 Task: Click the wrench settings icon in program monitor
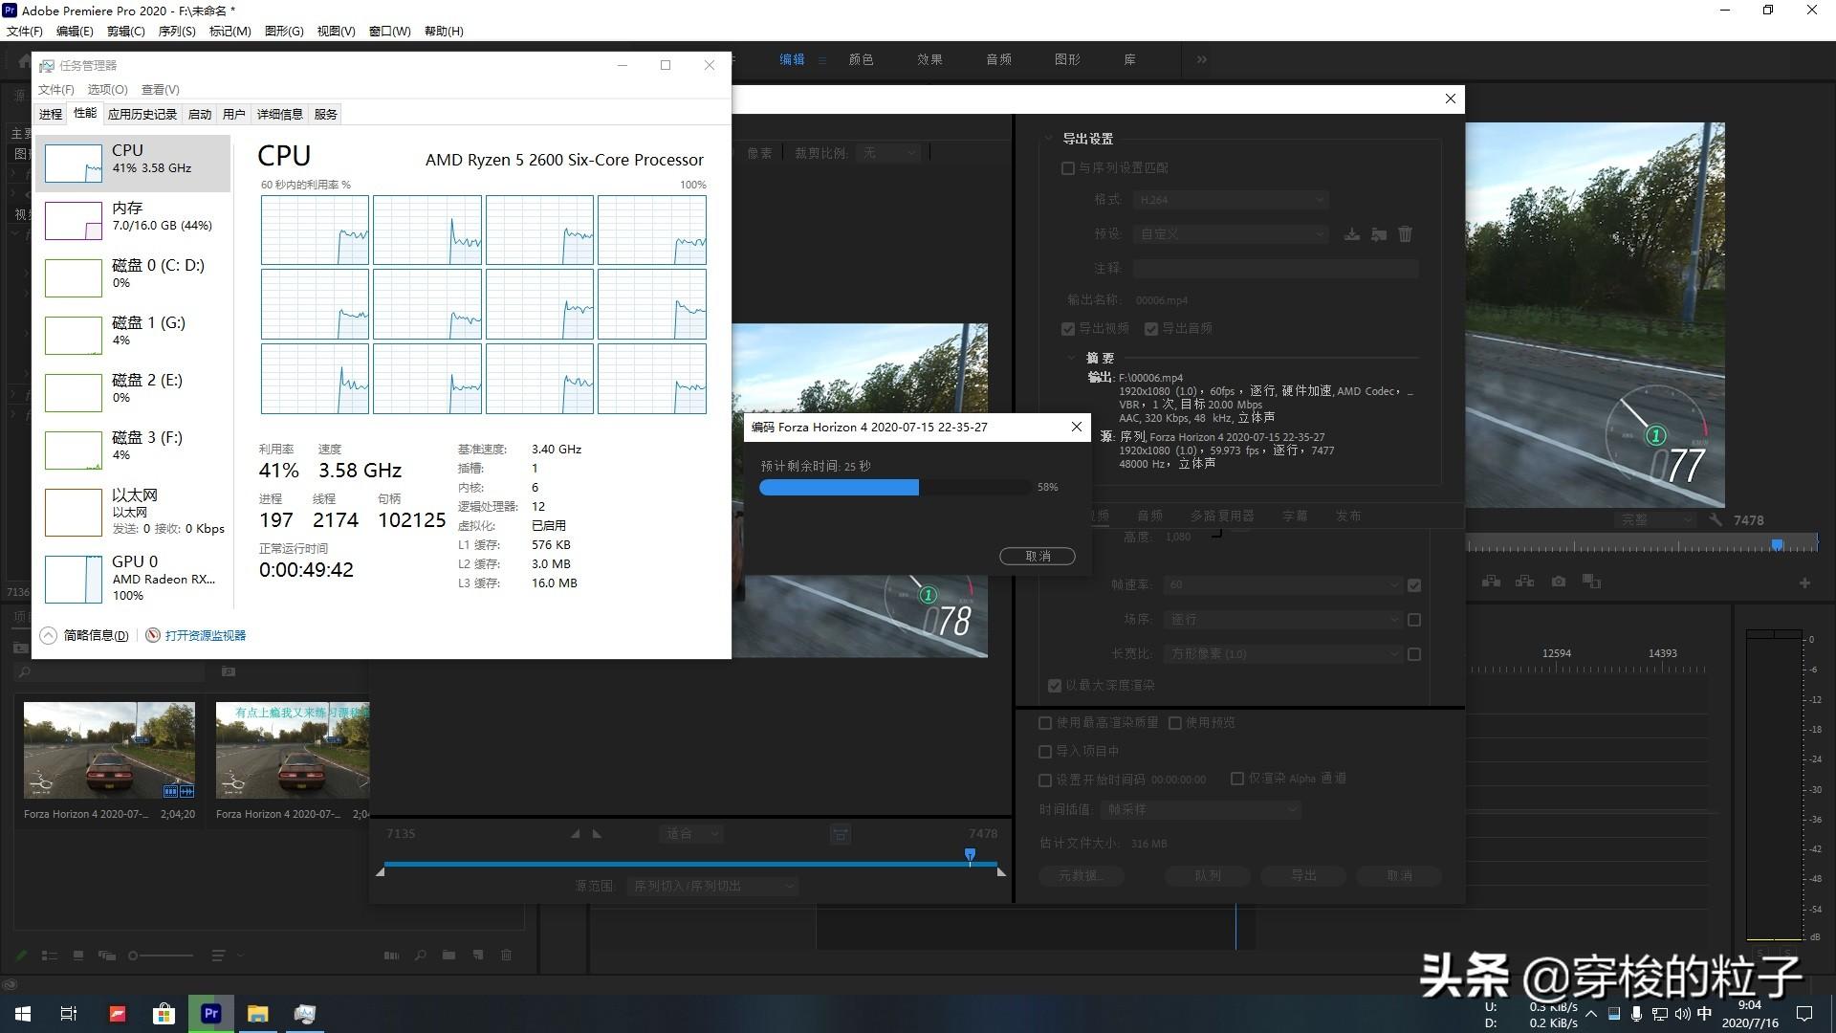pyautogui.click(x=1716, y=519)
